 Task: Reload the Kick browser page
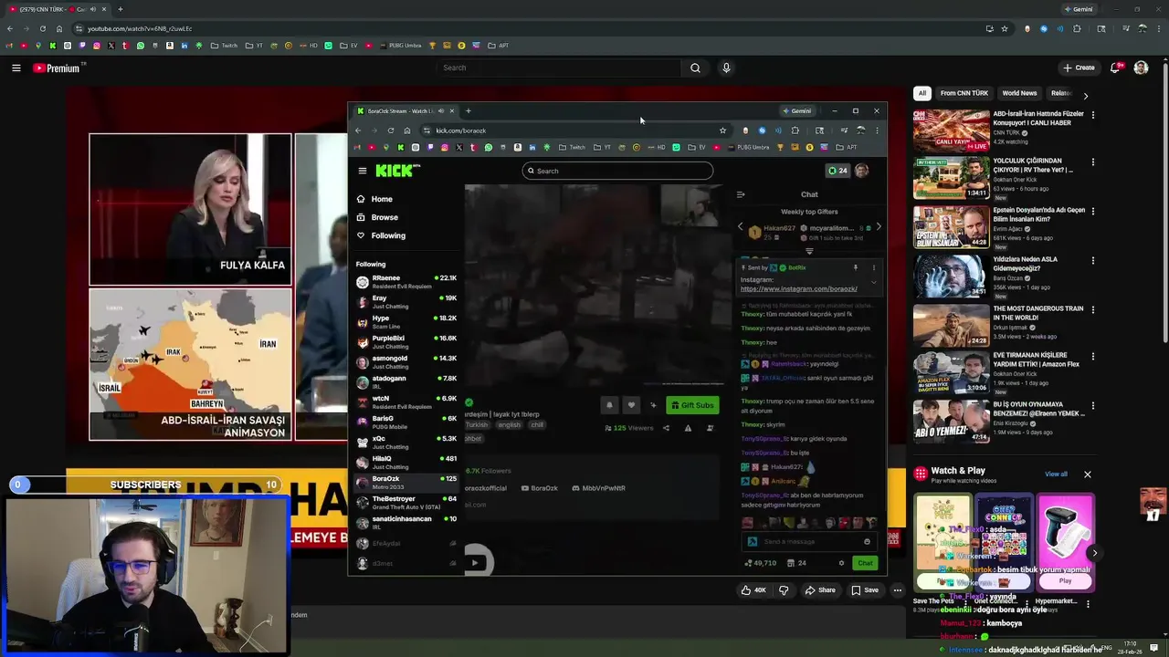391,130
